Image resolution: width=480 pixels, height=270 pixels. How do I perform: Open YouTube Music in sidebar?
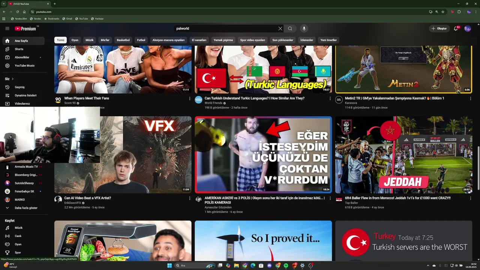coord(24,66)
